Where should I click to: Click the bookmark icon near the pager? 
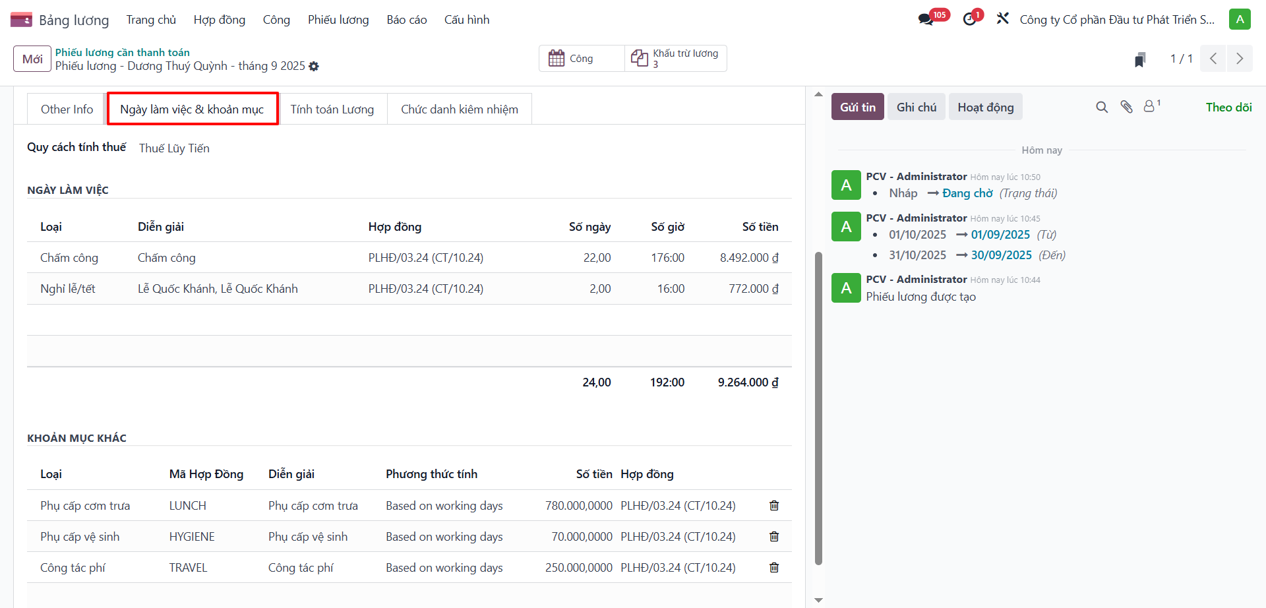[1140, 59]
